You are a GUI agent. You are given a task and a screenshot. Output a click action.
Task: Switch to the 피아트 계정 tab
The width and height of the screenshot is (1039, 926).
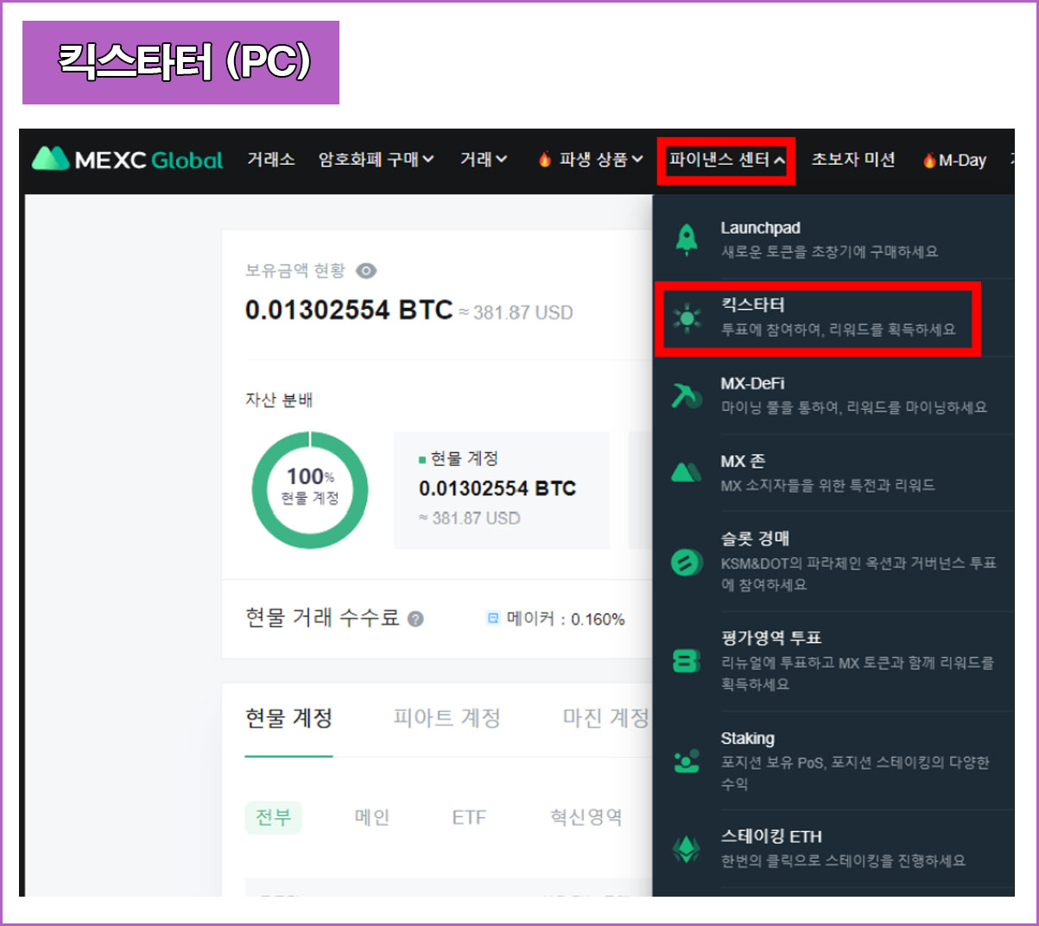coord(447,718)
